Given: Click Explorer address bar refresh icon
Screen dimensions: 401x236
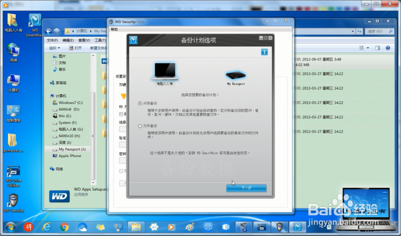Looking at the screenshot, I should (360, 31).
